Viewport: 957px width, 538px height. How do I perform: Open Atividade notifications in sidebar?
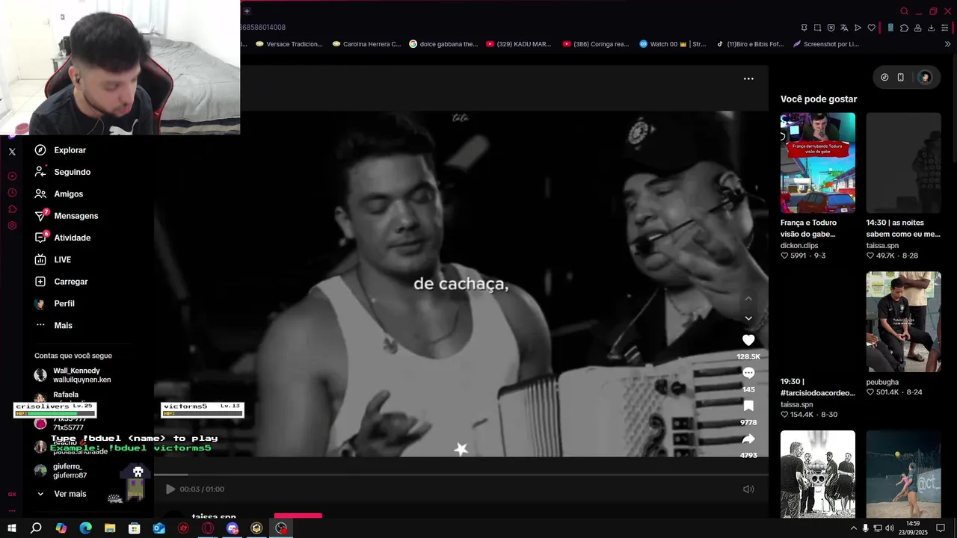[x=63, y=238]
